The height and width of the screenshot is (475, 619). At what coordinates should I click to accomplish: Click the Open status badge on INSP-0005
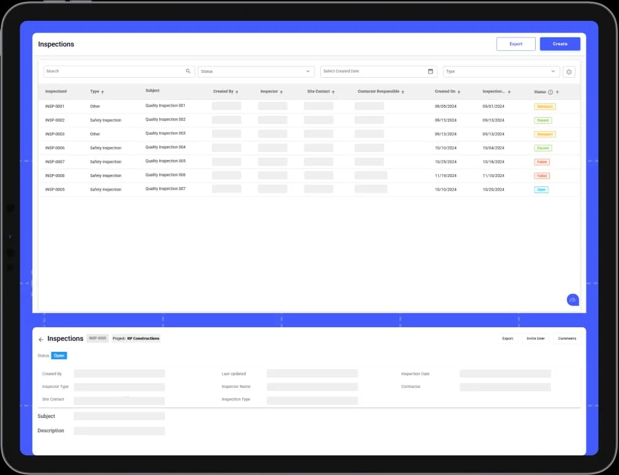pos(541,189)
